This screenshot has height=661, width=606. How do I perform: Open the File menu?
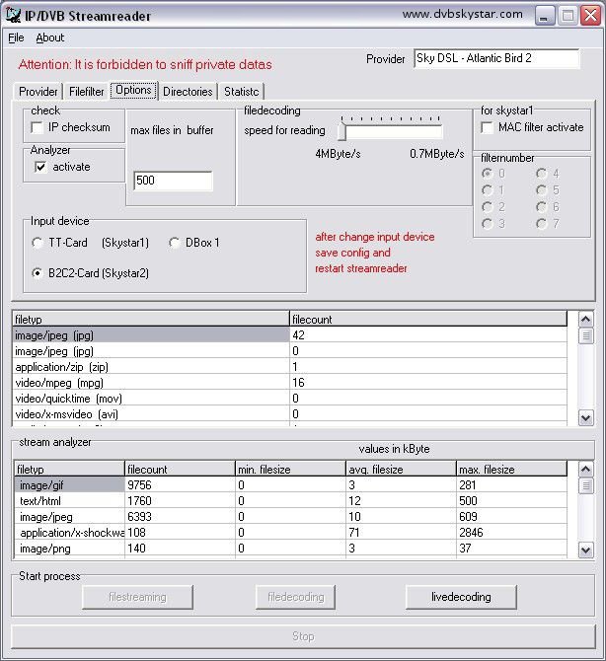[16, 37]
